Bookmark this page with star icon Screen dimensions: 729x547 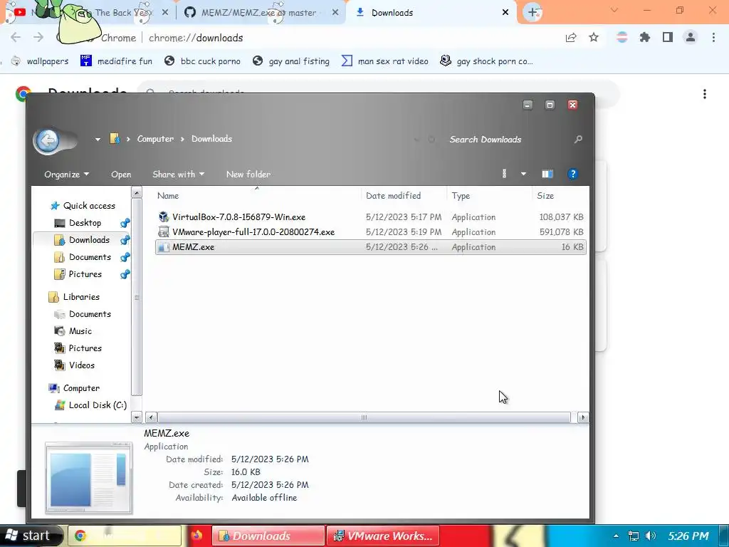click(594, 37)
